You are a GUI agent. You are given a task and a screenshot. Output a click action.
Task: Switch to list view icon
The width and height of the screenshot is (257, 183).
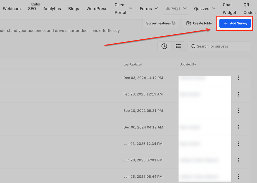178,46
